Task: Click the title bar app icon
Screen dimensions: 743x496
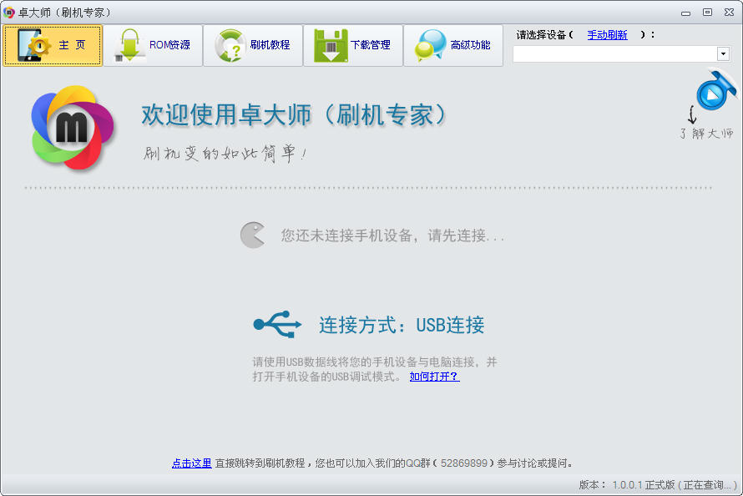Action: click(8, 13)
